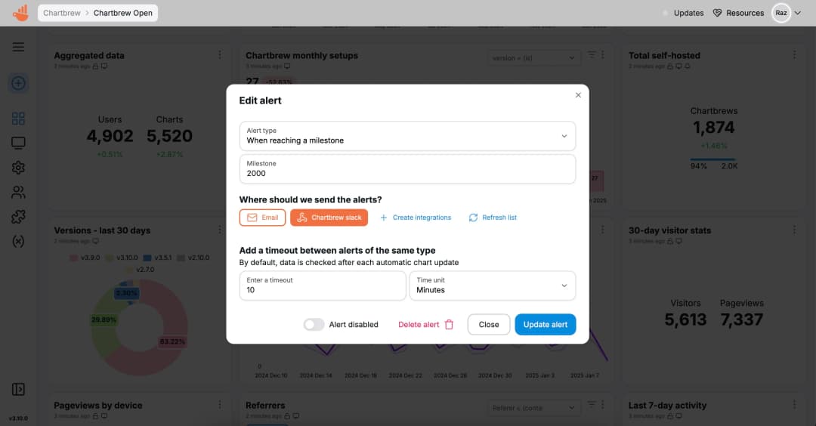Image resolution: width=816 pixels, height=426 pixels.
Task: Click the Chartbrew logo icon
Action: [x=20, y=13]
